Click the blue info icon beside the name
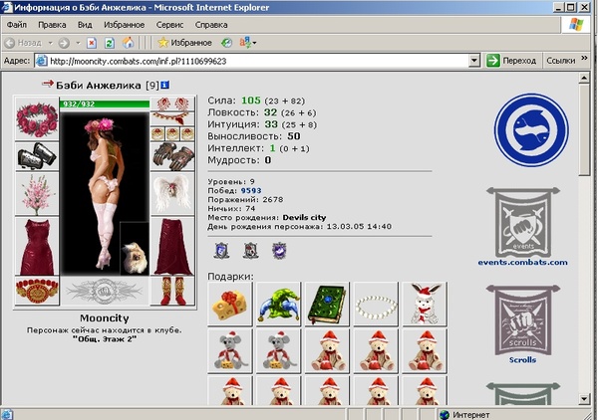 point(164,85)
